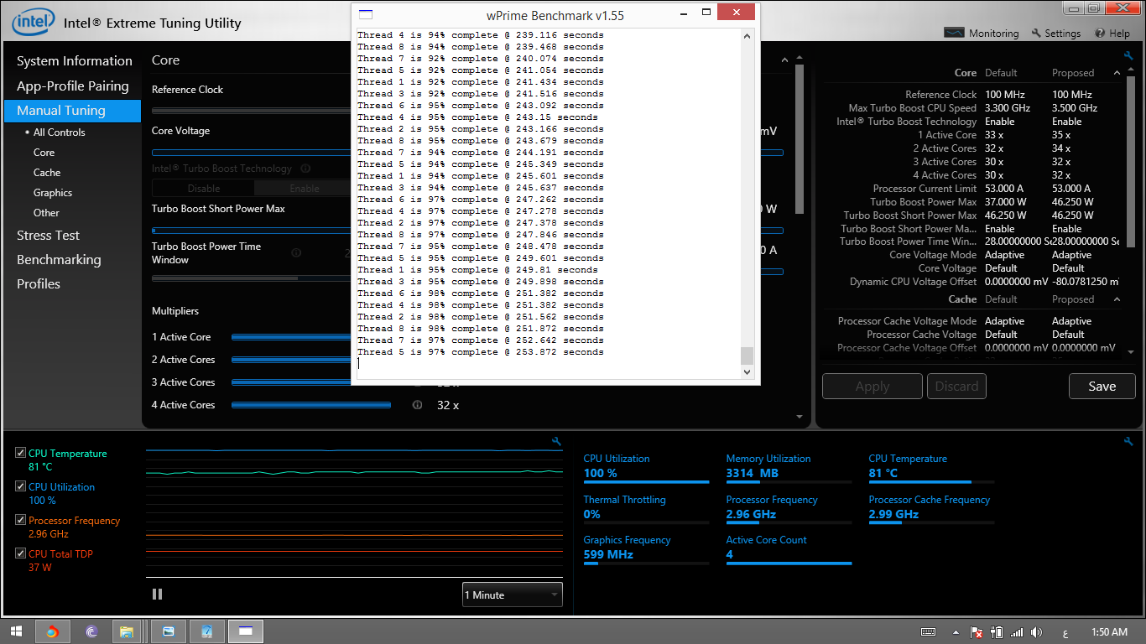Click the taskbar icon right of Firefox
The height and width of the screenshot is (644, 1146).
91,631
